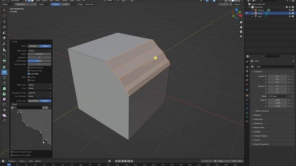Enable the Harden Normals checkbox
The width and height of the screenshot is (296, 166).
pos(29,68)
